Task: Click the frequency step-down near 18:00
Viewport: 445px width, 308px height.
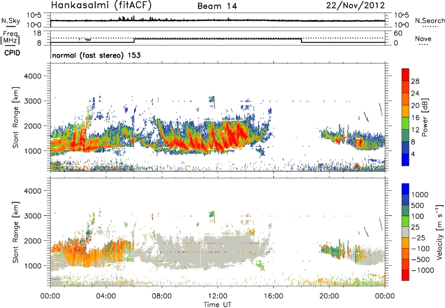Action: [x=301, y=41]
